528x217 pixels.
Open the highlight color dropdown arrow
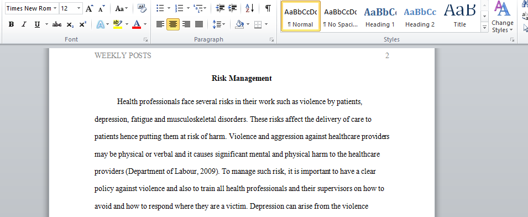(x=127, y=24)
